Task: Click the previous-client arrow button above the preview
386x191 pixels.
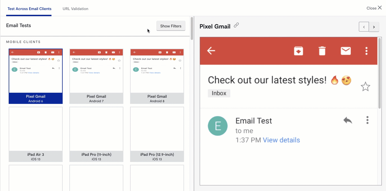Action: pyautogui.click(x=364, y=27)
